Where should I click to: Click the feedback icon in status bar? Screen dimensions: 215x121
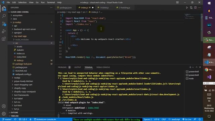click(x=195, y=119)
